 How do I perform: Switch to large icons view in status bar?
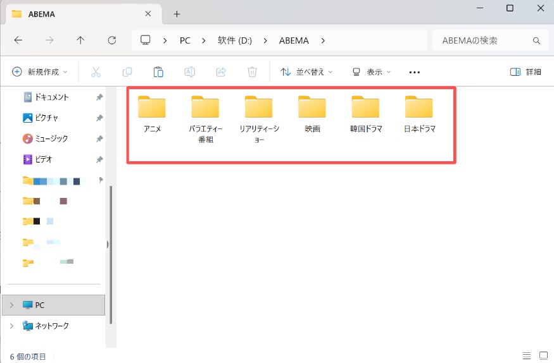coord(543,355)
